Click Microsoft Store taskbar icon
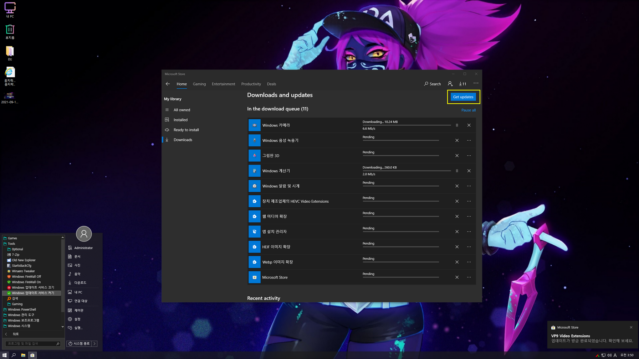This screenshot has width=639, height=359. (x=32, y=355)
